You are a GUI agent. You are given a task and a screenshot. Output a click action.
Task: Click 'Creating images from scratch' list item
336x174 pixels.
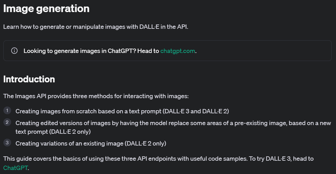tap(122, 111)
